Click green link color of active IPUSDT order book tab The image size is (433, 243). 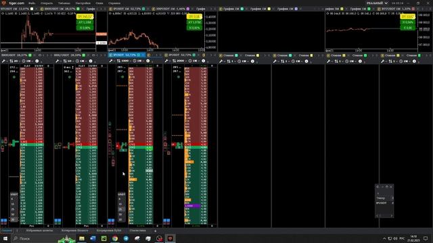coord(139,55)
